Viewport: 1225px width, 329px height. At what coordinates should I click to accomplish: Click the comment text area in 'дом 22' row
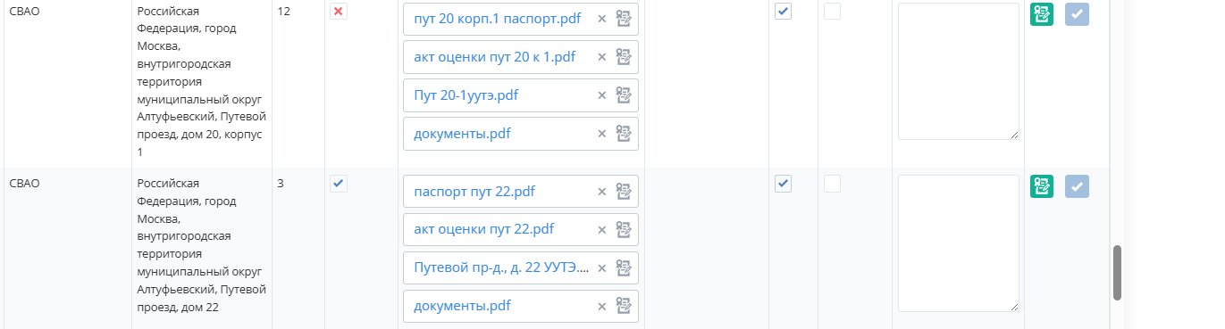point(959,243)
